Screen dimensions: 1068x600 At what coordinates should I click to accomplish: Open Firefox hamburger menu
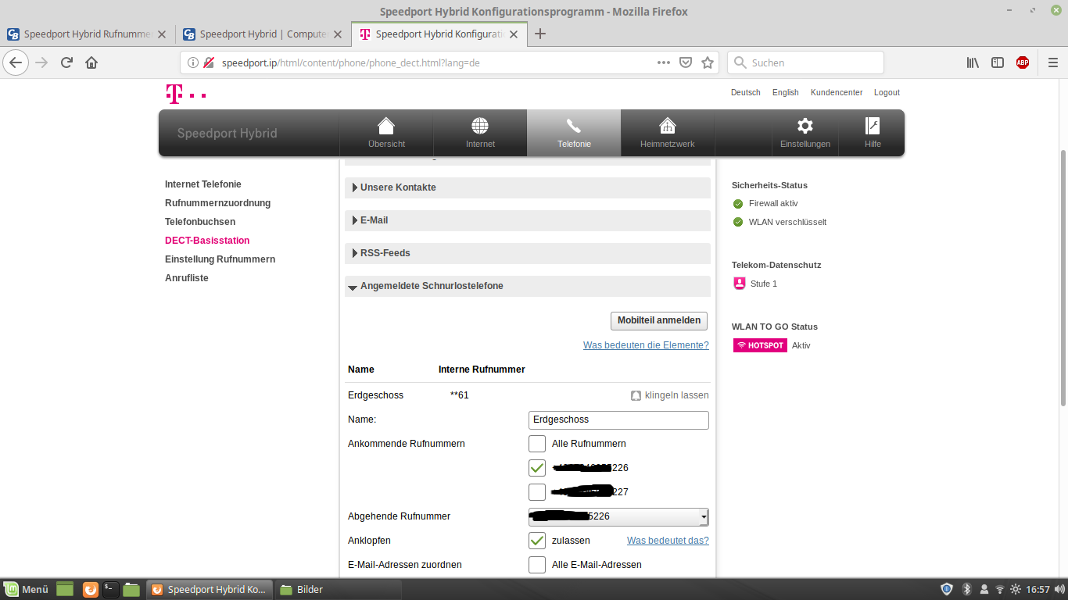click(x=1052, y=62)
